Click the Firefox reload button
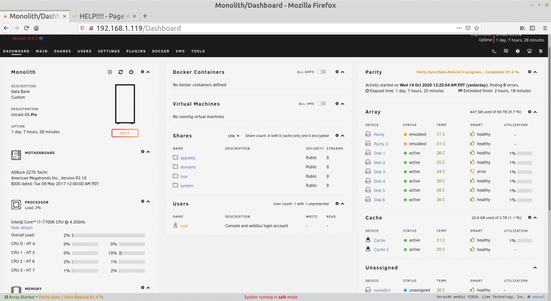 [x=26, y=28]
